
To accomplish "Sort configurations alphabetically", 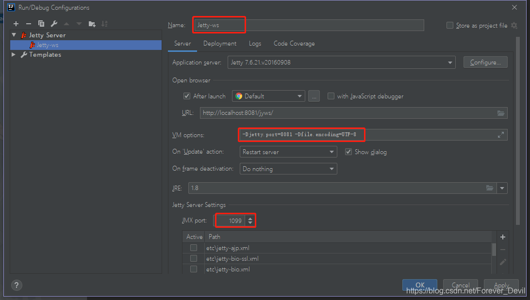I will pyautogui.click(x=104, y=24).
